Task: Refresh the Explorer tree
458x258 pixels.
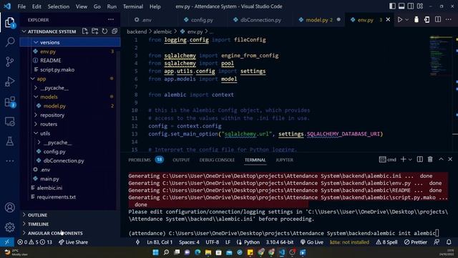Action: pyautogui.click(x=104, y=32)
